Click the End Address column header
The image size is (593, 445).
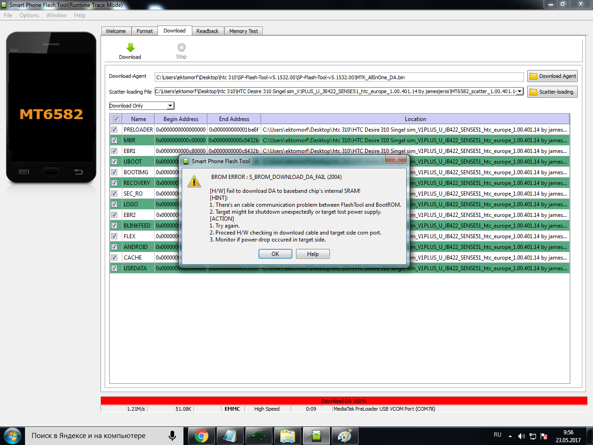point(234,119)
